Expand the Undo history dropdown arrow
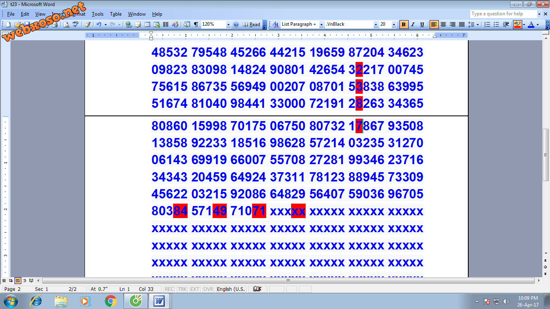Screen dimensions: 550x309 coord(105,25)
